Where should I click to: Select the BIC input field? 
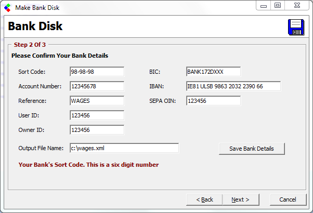coord(213,72)
